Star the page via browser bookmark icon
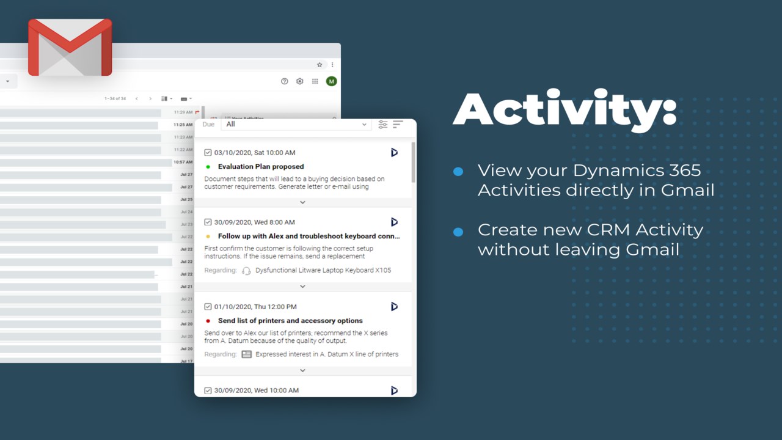 [320, 64]
